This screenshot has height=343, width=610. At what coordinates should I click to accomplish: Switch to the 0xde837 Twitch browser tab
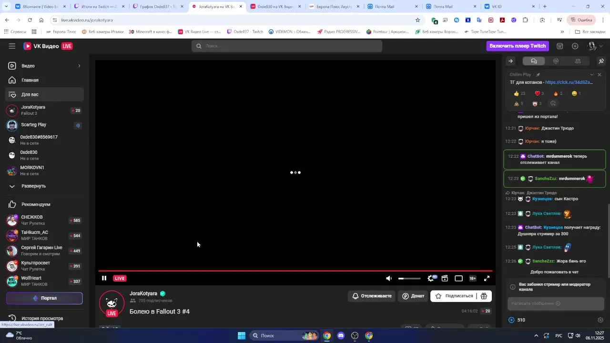click(158, 7)
